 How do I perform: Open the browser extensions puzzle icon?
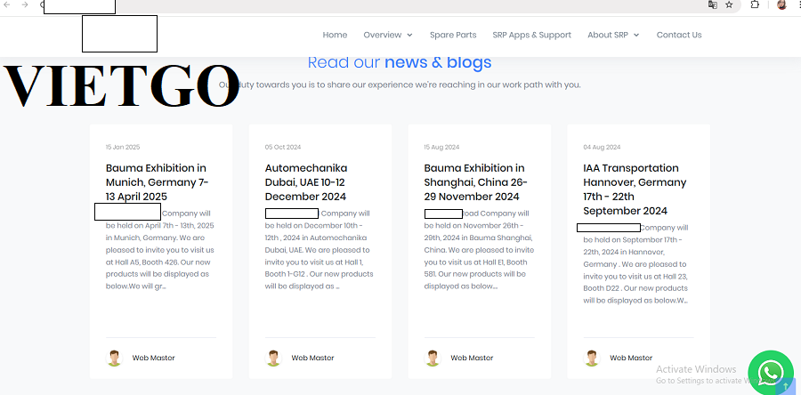755,5
